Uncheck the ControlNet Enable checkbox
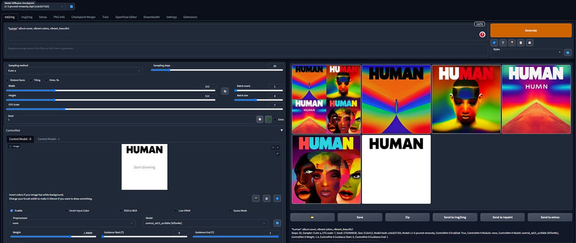 pos(12,210)
